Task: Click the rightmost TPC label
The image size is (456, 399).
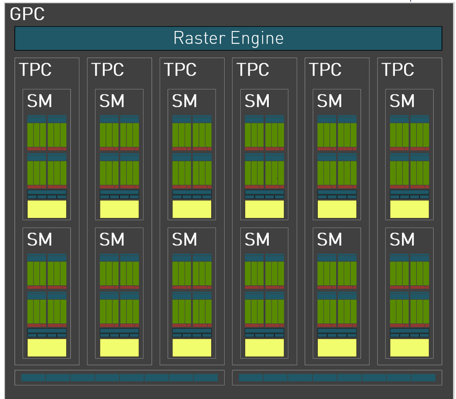Action: coord(398,69)
